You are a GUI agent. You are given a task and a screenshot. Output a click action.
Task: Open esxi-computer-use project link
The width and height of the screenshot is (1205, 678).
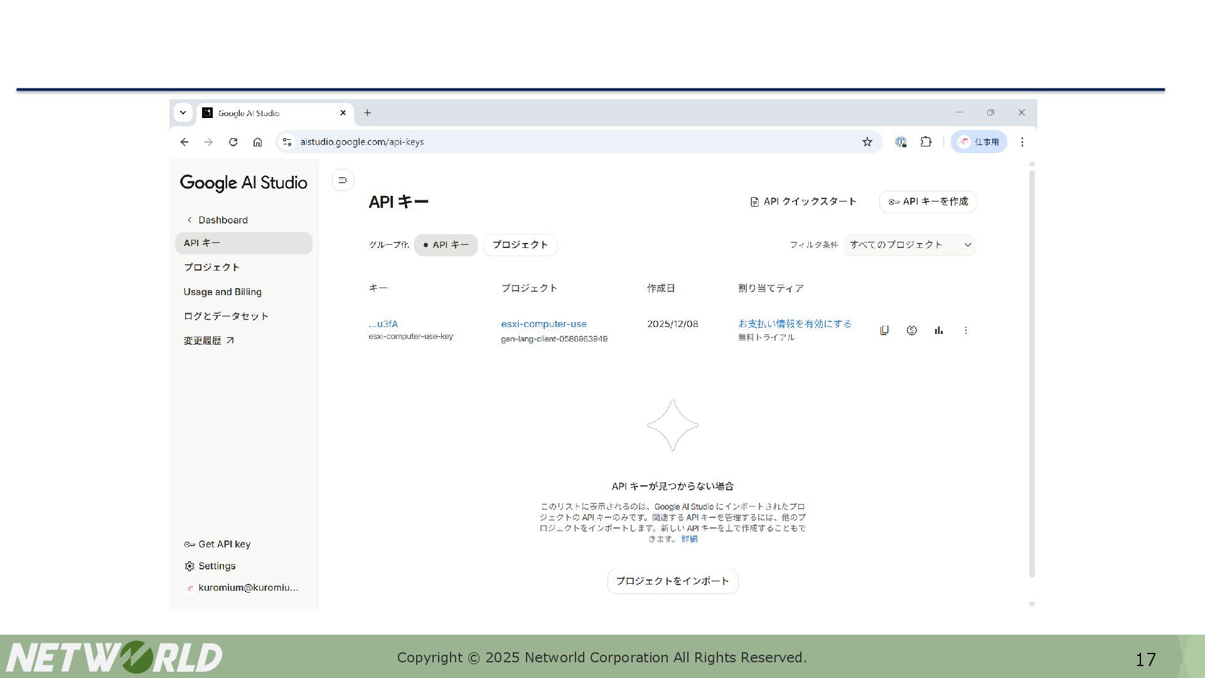coord(544,324)
